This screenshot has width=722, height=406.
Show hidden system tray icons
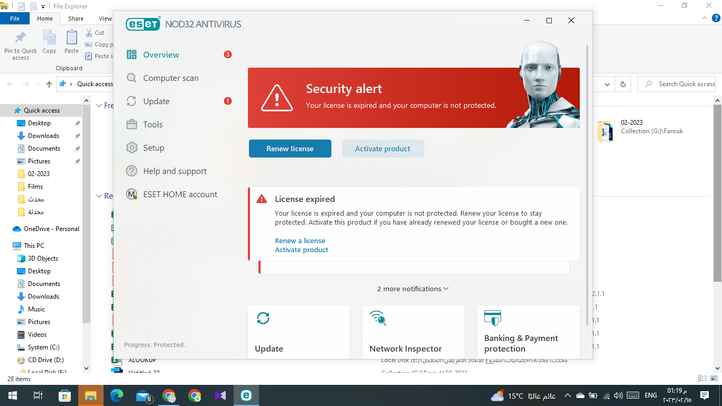[x=568, y=395]
